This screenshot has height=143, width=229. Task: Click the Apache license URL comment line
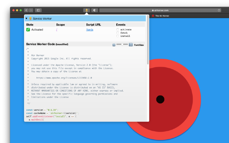click(x=64, y=78)
